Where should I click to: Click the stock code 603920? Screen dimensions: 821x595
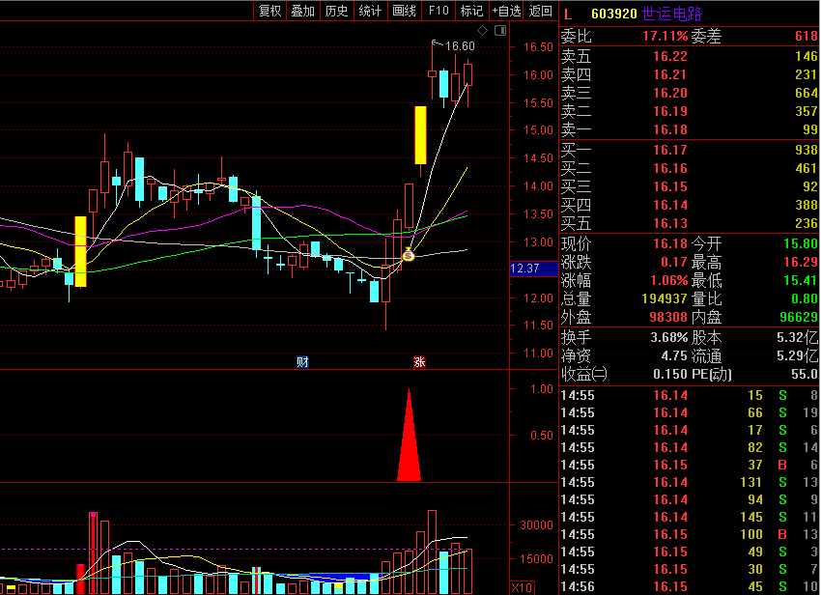coord(614,14)
